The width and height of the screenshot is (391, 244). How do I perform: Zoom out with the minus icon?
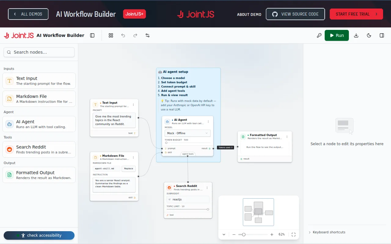234,235
